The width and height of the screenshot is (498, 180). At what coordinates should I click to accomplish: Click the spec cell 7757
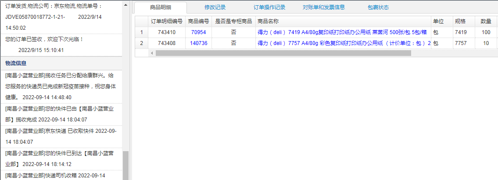point(464,43)
